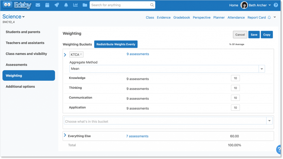The height and width of the screenshot is (159, 283).
Task: Click the help question mark icon
Action: 276,5
